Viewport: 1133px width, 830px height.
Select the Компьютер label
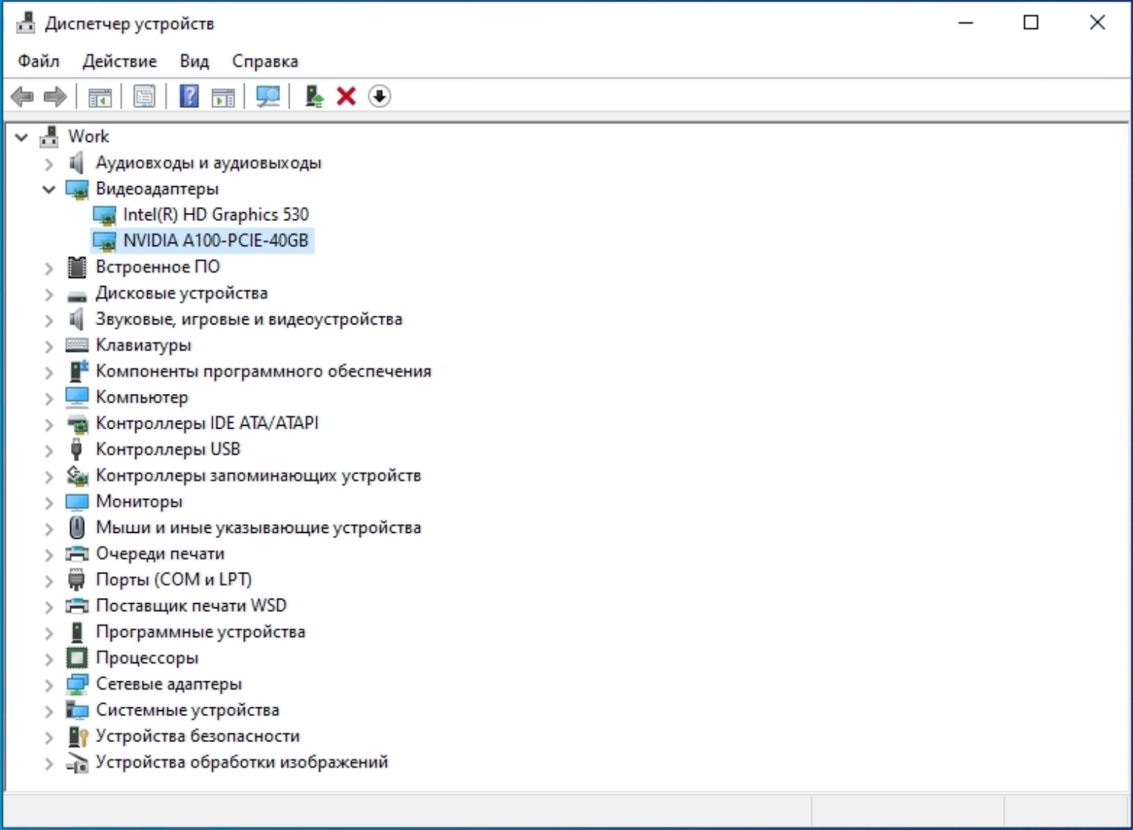pyautogui.click(x=142, y=397)
